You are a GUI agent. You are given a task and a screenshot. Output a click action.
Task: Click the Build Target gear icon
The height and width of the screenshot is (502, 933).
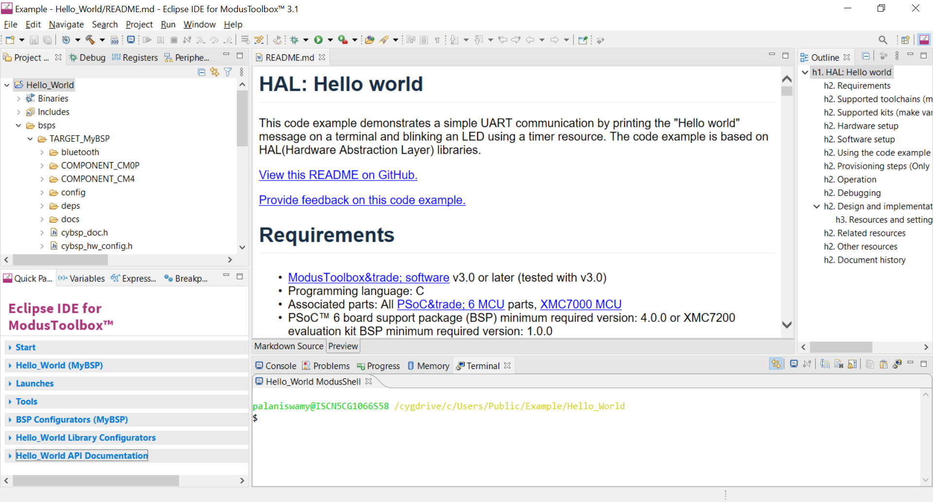pos(66,40)
